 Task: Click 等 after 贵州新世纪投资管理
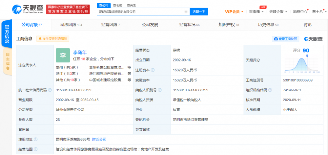(x=130, y=67)
